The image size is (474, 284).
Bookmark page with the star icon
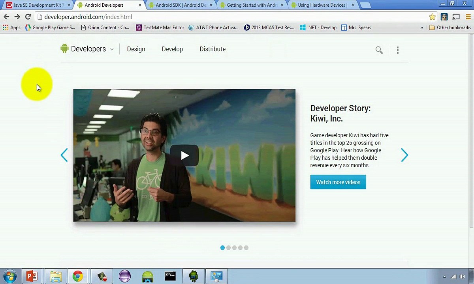pos(432,17)
